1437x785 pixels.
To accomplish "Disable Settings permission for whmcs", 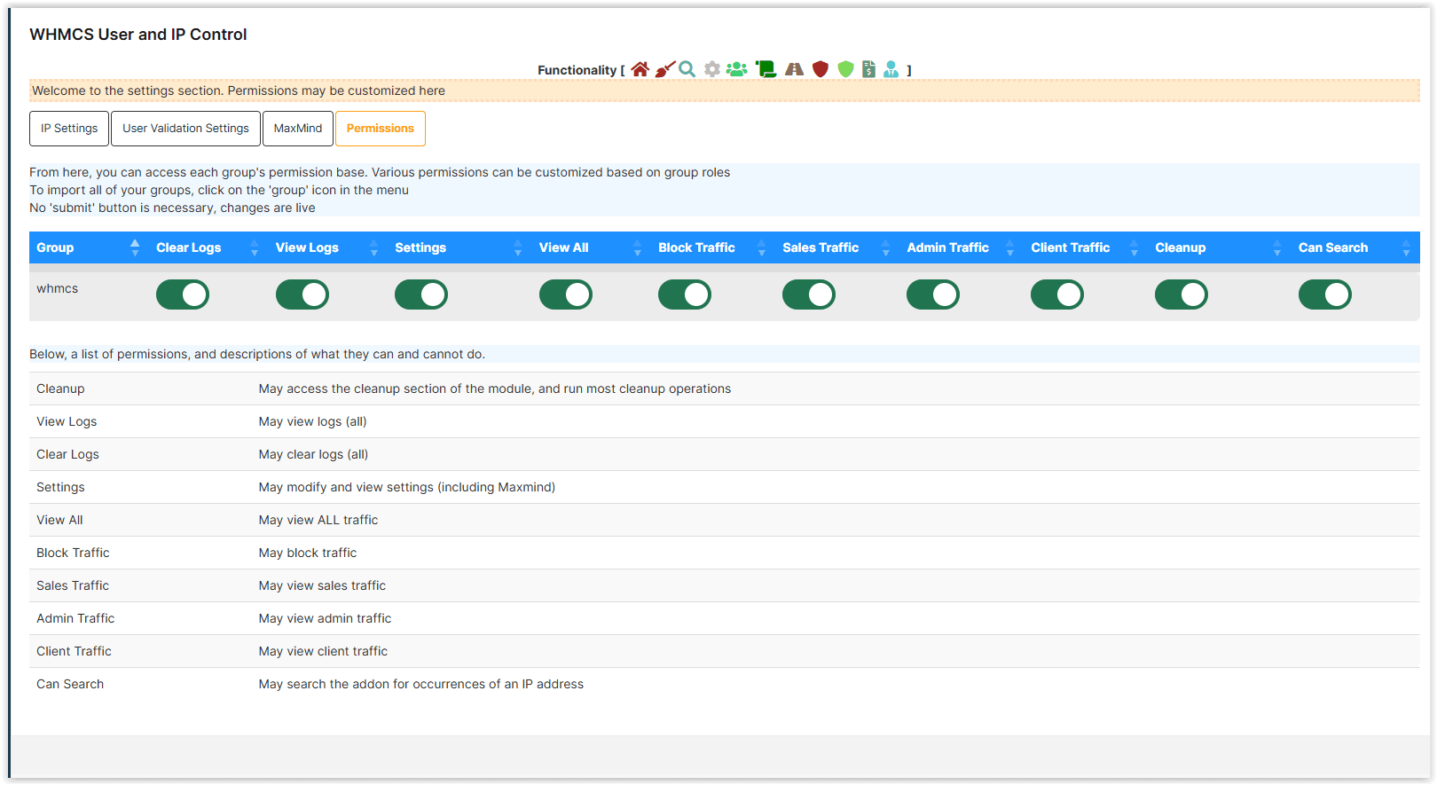I will (x=421, y=294).
